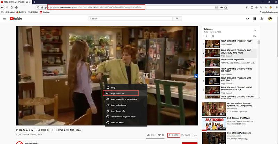Viewport: 278px width, 144px height.
Task: Click the SHARE button below the video
Action: [173, 135]
